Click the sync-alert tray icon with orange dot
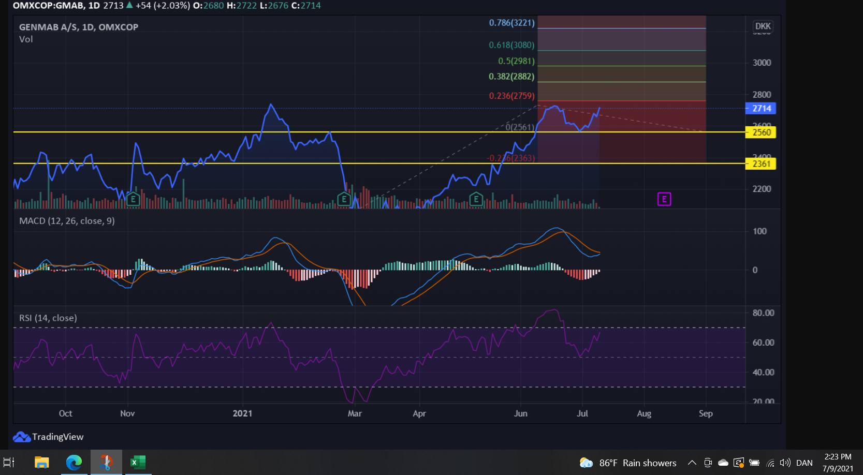The width and height of the screenshot is (863, 475). coord(739,463)
